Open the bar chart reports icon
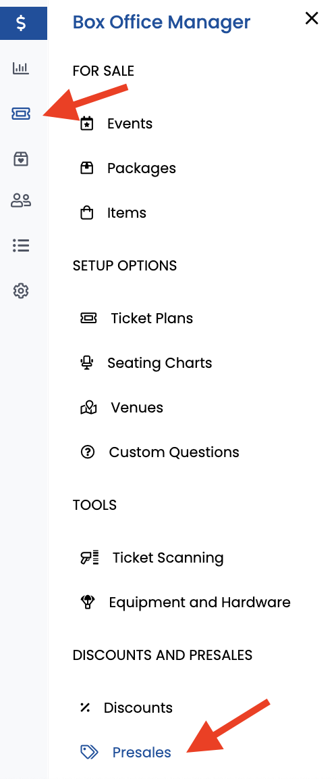 [21, 68]
